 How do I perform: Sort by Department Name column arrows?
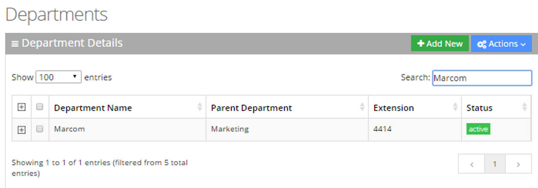(199, 107)
